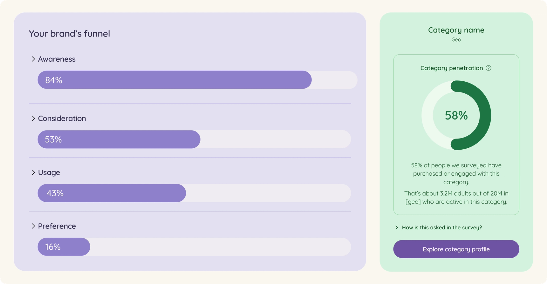Select the Consideration label

(x=62, y=118)
